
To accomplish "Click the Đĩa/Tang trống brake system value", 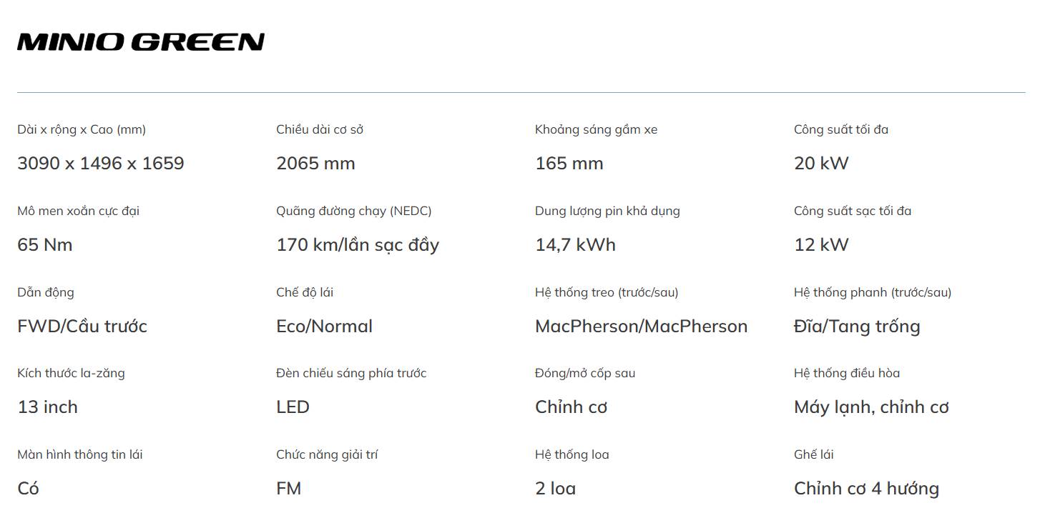I will pos(857,327).
